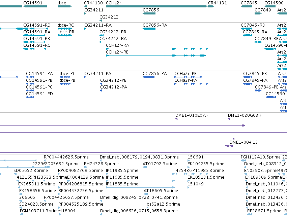This screenshot has height=216, width=287.
Task: Select the CG7849 gene label
Action: (x=263, y=10)
